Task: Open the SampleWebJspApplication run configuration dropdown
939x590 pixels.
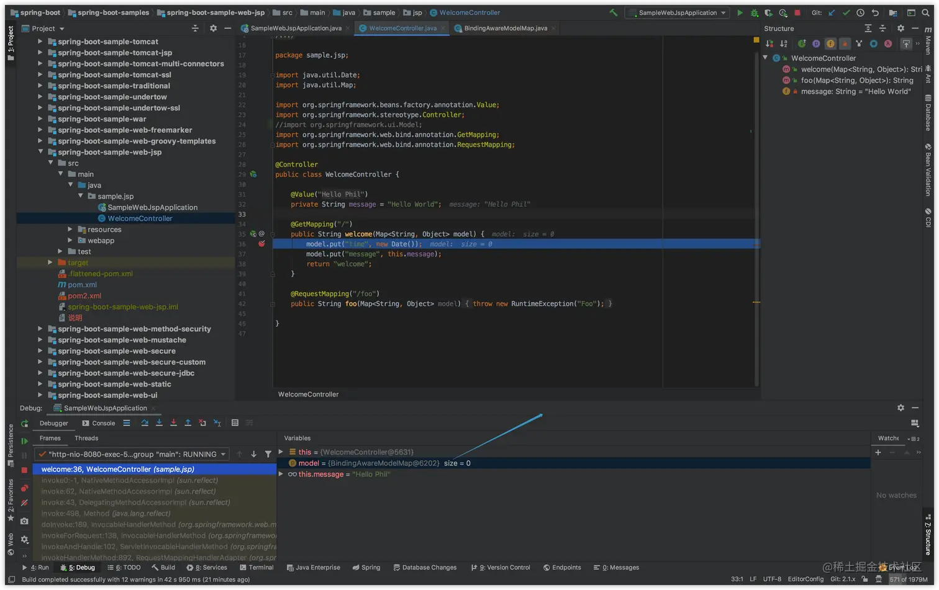Action: click(678, 12)
